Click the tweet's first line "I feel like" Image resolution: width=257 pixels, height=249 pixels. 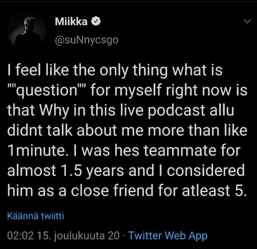click(38, 70)
